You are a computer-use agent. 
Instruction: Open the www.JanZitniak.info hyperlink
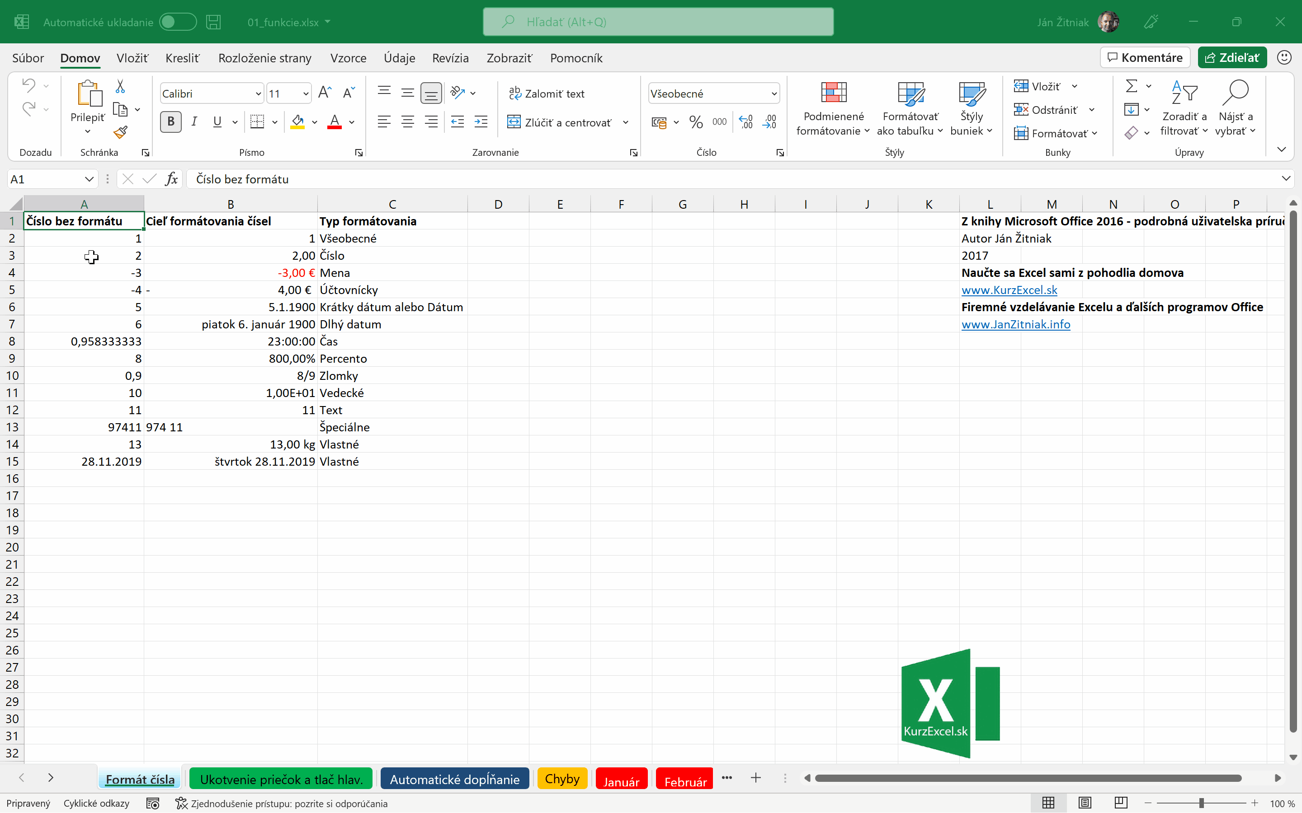pyautogui.click(x=1016, y=324)
